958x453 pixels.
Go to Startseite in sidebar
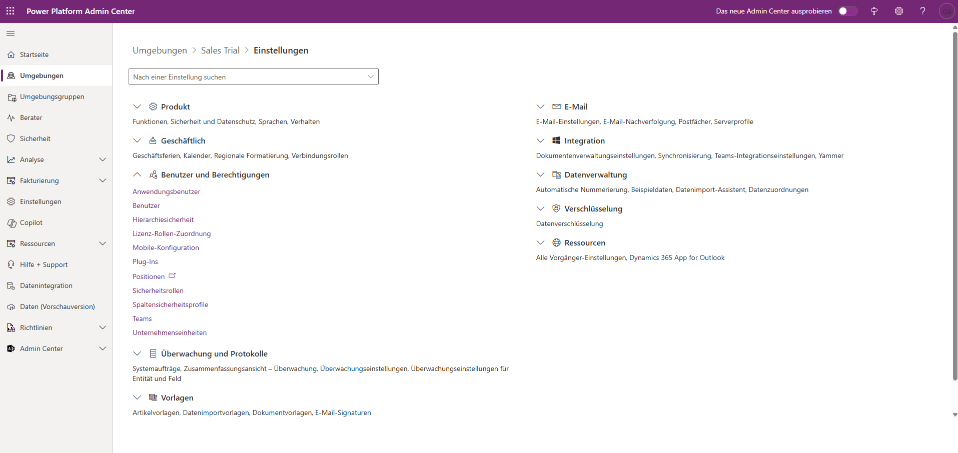34,54
